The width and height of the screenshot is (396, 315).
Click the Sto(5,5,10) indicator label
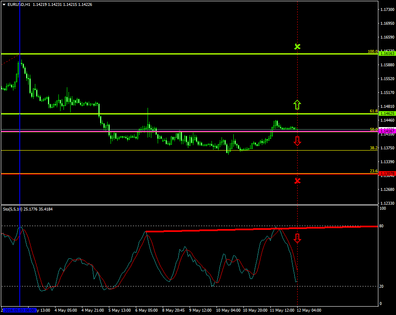pyautogui.click(x=13, y=209)
